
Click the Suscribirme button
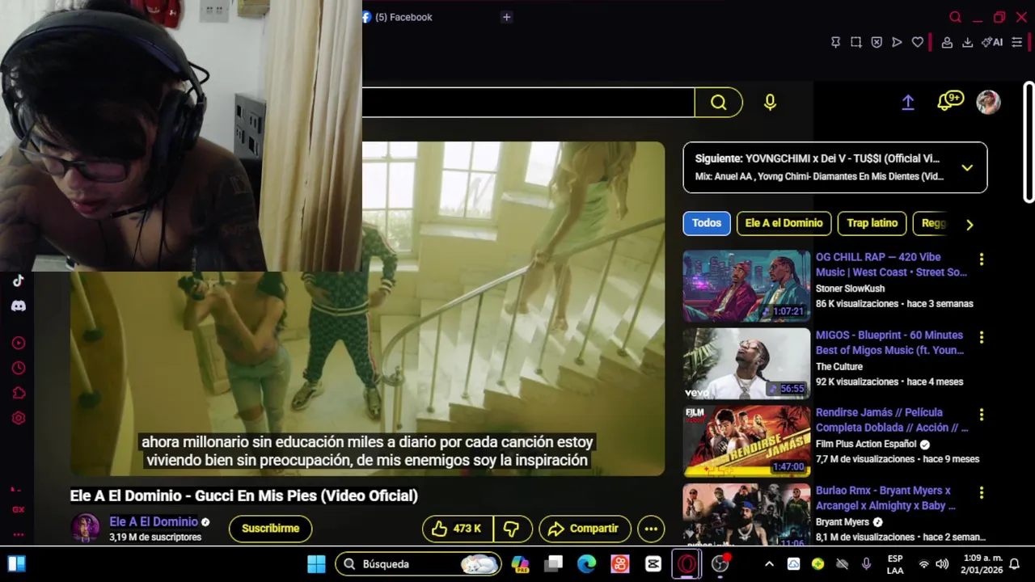(x=271, y=529)
